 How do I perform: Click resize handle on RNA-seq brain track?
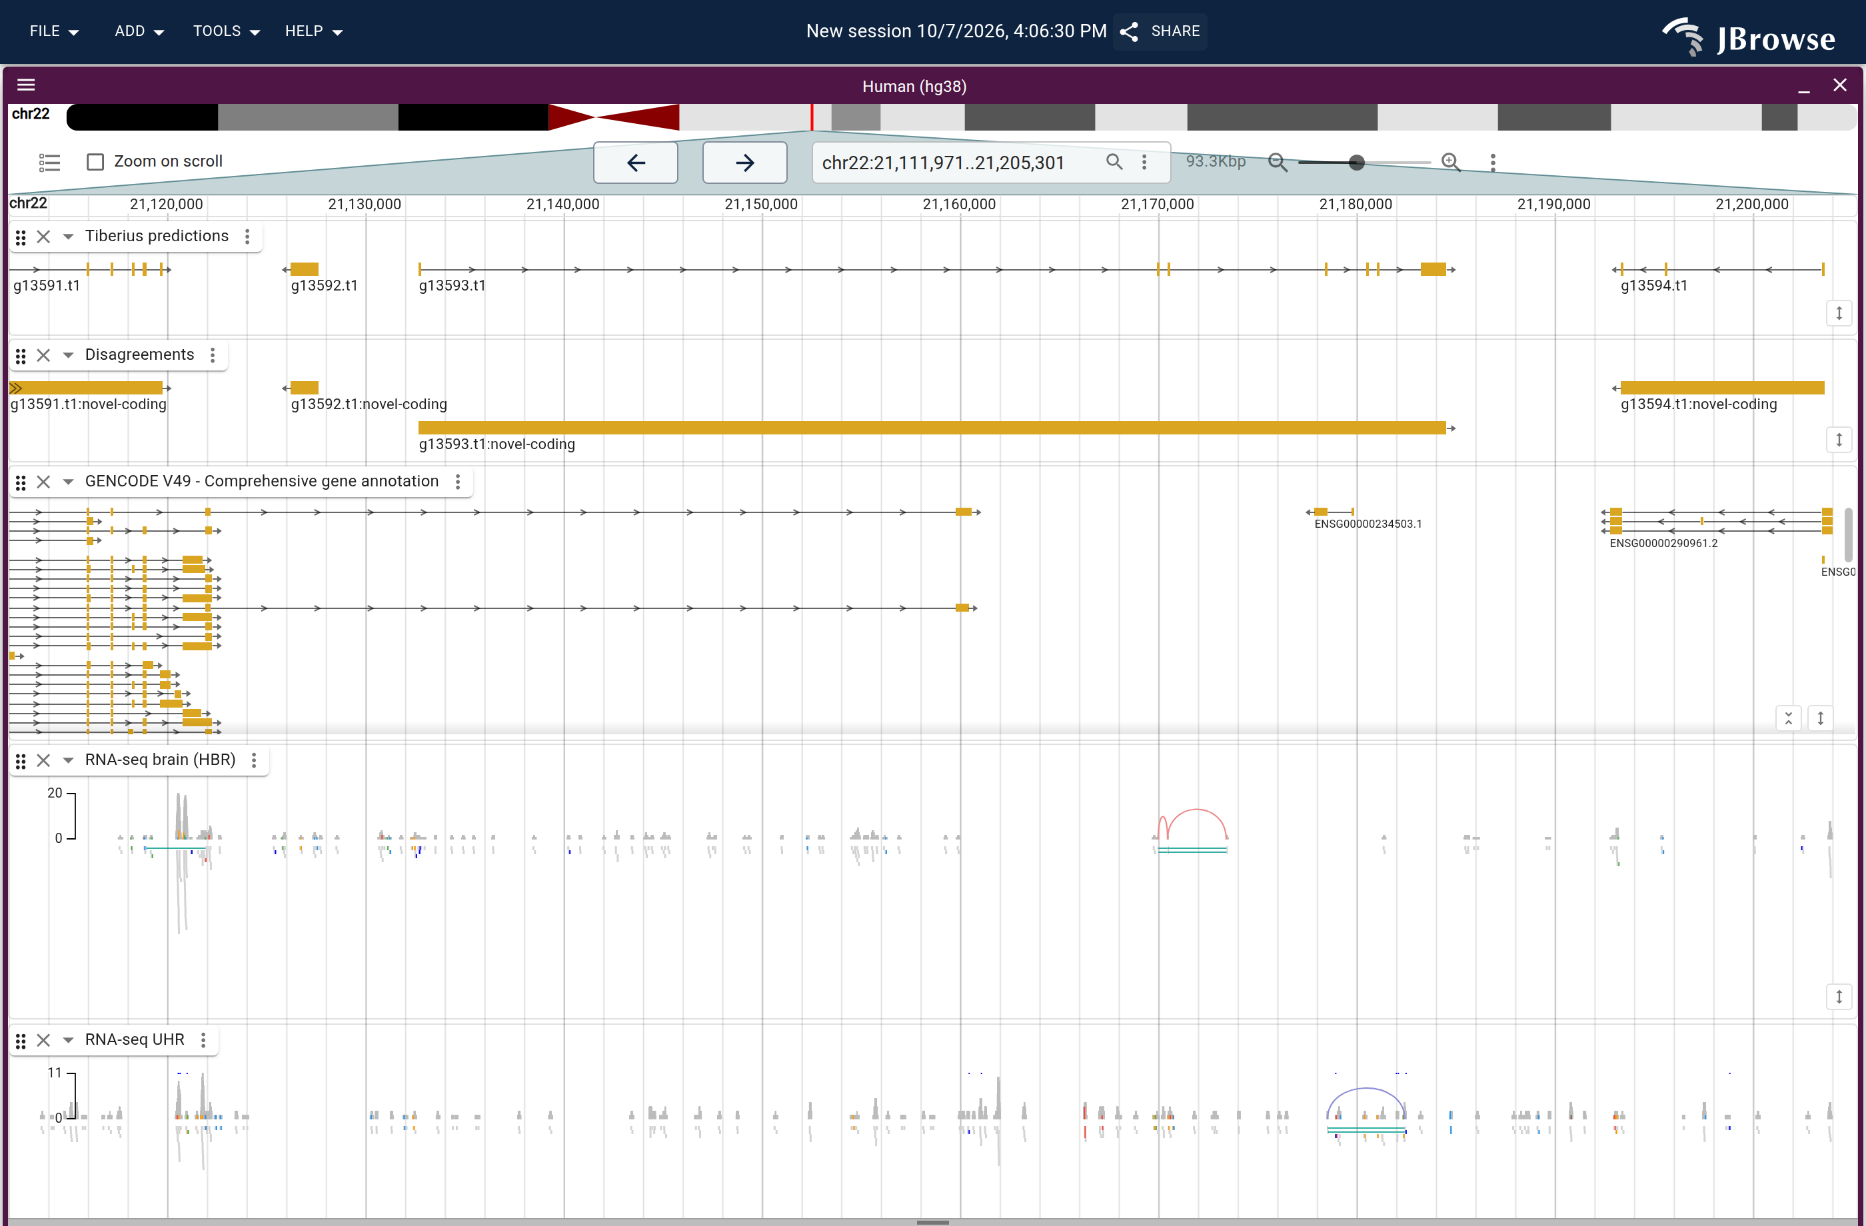click(x=1839, y=996)
